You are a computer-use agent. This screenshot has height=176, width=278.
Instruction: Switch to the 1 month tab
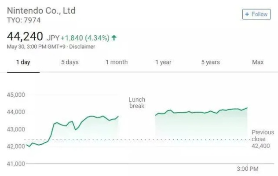point(117,62)
